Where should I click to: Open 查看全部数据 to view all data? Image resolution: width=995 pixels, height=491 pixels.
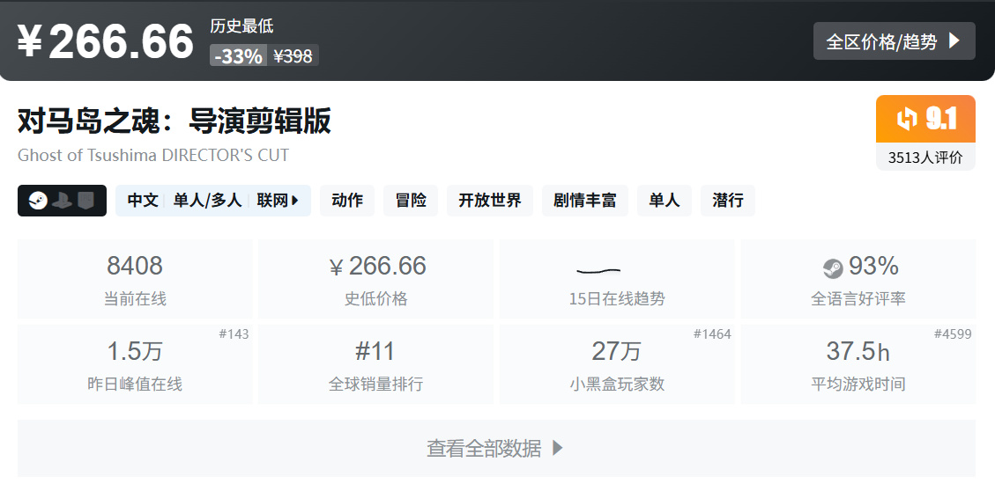[496, 449]
